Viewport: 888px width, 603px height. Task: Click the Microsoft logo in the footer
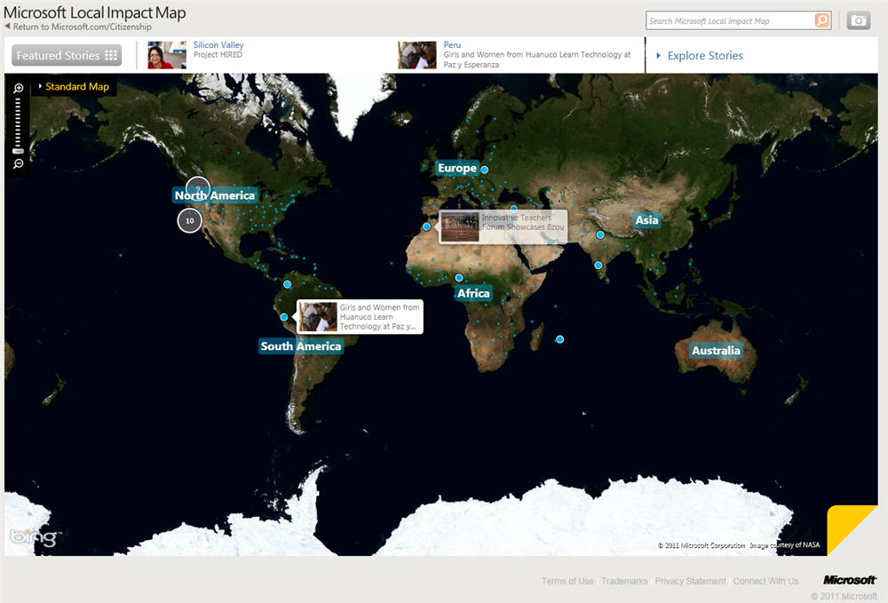pos(850,580)
